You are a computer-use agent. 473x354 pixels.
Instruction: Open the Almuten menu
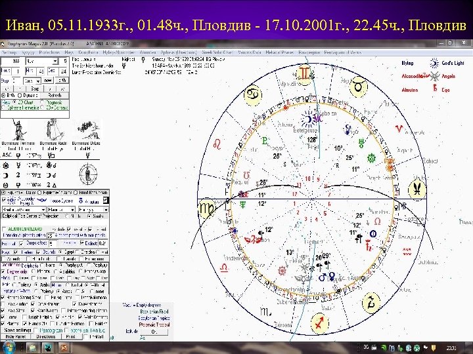tap(148, 52)
